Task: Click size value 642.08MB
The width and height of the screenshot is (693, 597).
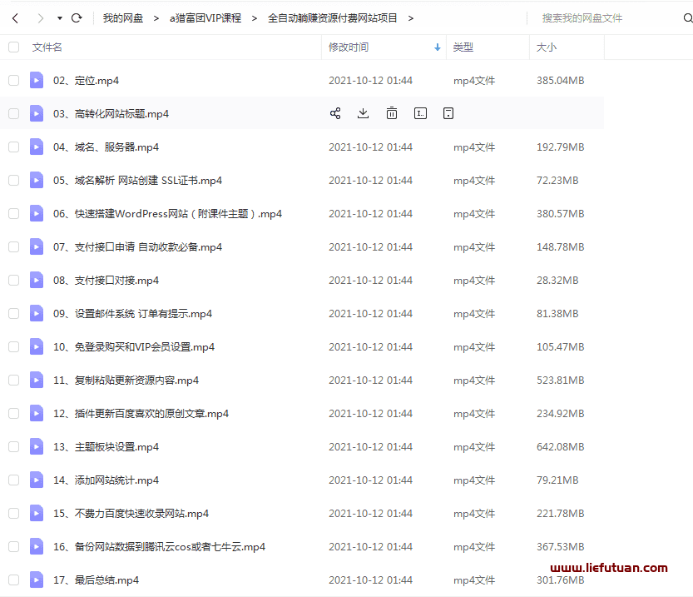Action: click(561, 446)
